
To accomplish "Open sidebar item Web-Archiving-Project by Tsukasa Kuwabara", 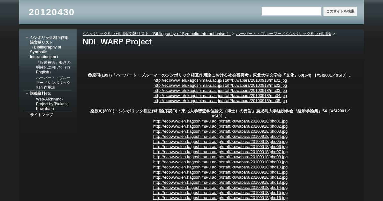I will (x=52, y=104).
